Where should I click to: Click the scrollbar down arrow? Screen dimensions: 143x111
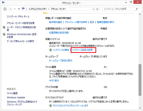[x=140, y=108]
